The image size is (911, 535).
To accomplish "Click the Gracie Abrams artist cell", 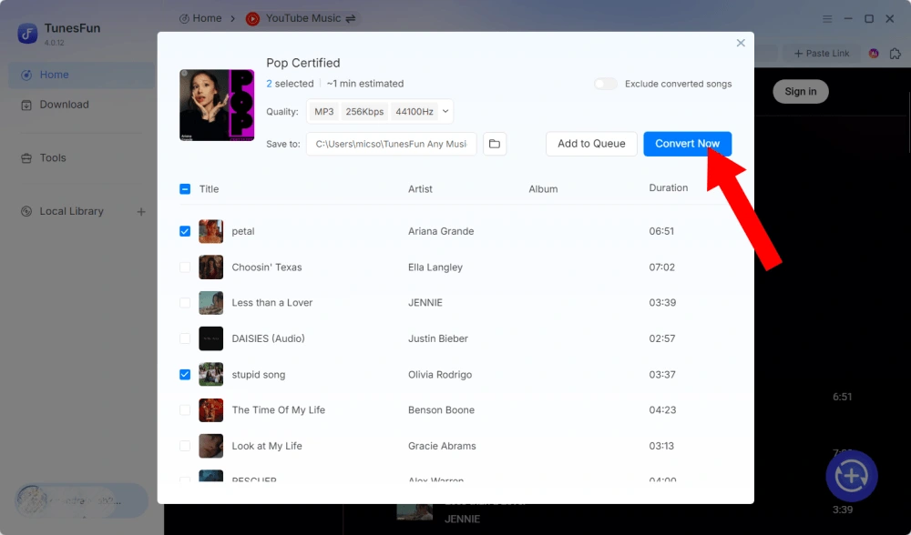I will click(x=442, y=446).
